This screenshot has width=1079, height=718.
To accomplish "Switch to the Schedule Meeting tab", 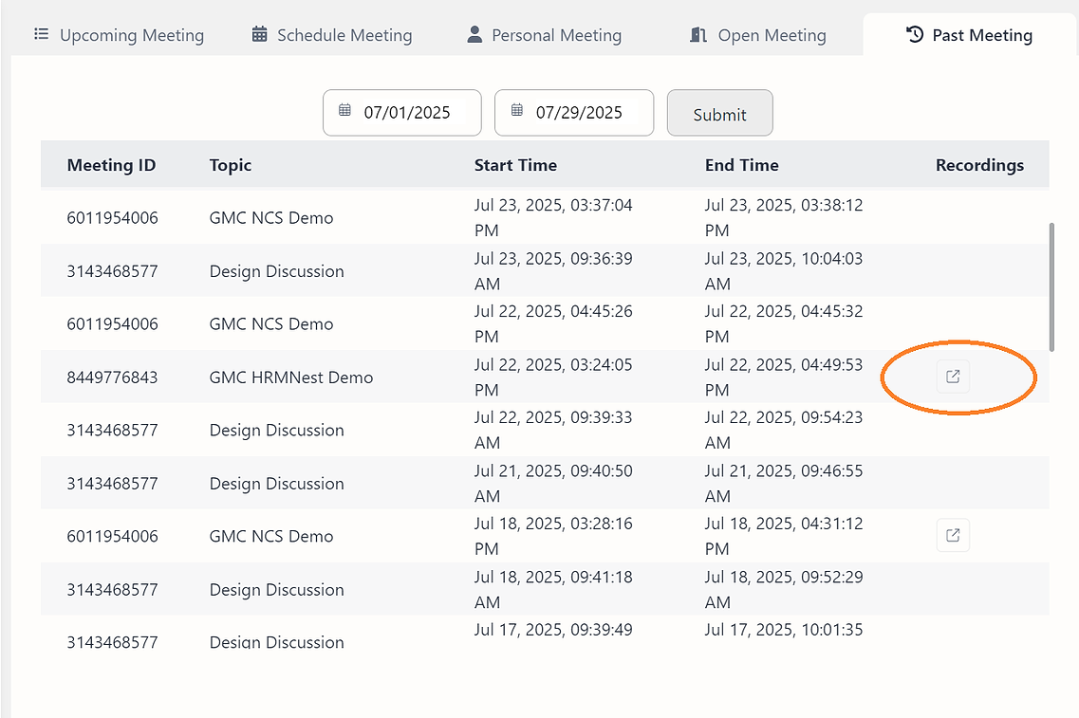I will point(332,34).
